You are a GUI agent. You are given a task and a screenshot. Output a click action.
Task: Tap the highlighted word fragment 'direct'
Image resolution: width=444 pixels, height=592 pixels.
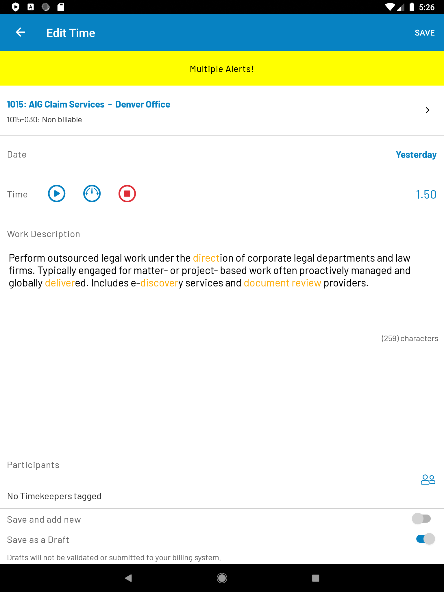[206, 258]
